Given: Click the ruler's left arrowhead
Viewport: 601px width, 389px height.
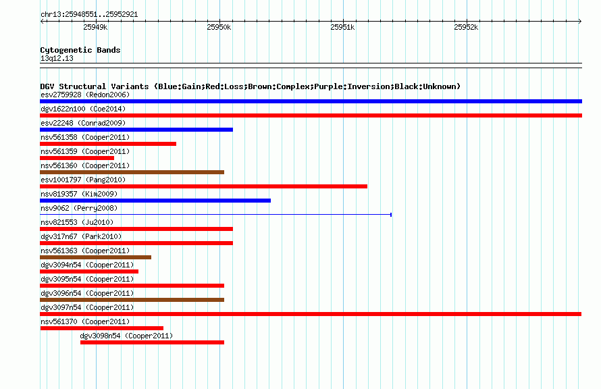Looking at the screenshot, I should [x=42, y=22].
